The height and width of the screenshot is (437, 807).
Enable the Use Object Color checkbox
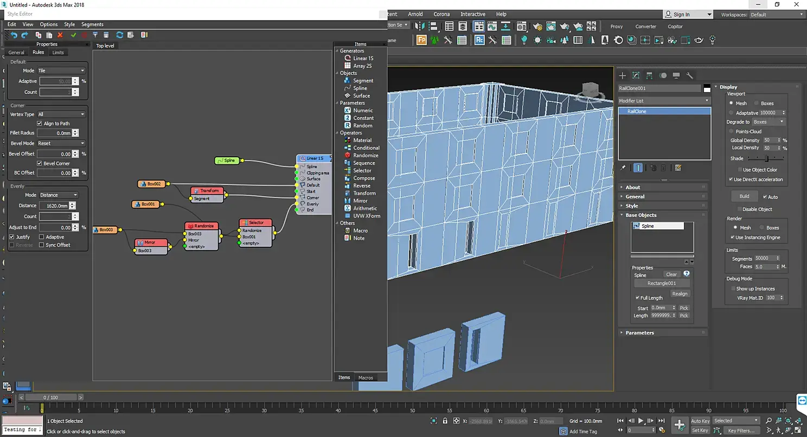[740, 170]
